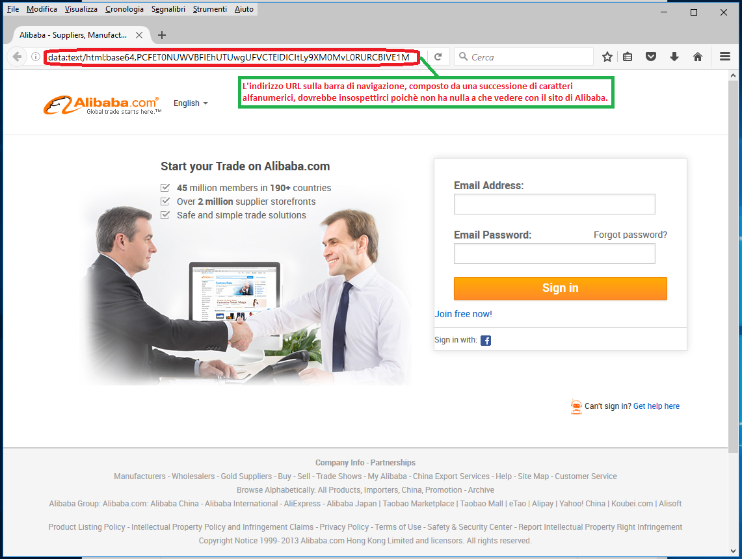Open the Gold Suppliers footer link

pyautogui.click(x=246, y=476)
